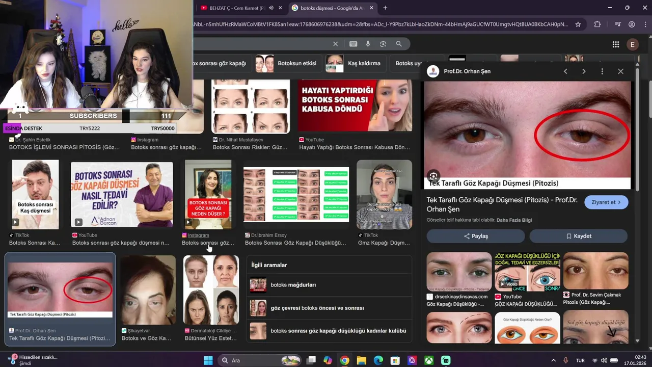The image size is (652, 367).
Task: Click related search botoks mağdurları
Action: [329, 285]
